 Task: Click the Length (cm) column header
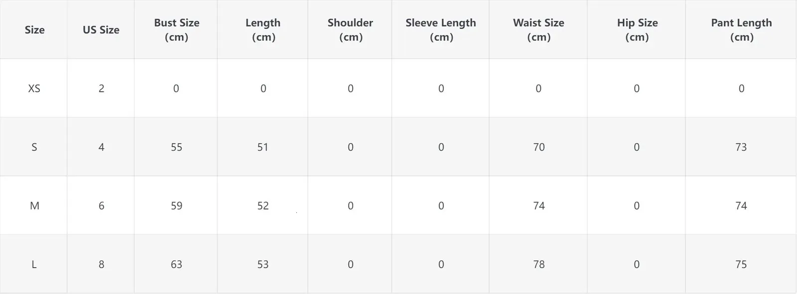[x=263, y=30]
